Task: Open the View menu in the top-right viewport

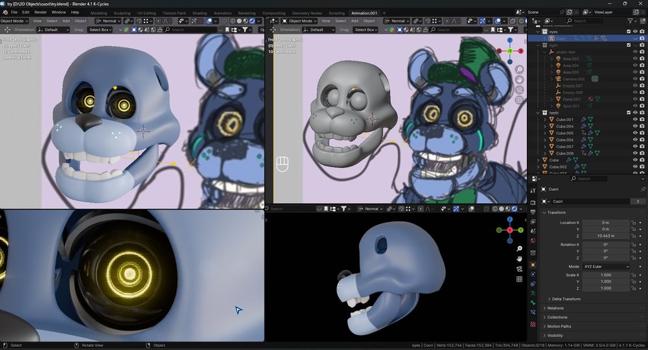Action: tap(326, 21)
